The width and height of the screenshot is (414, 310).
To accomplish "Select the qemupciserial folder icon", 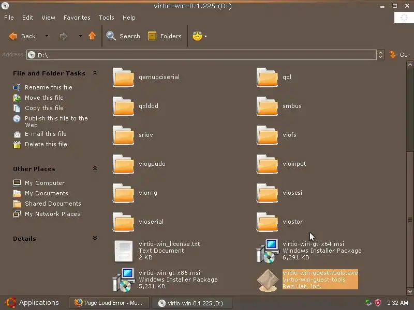I will [x=123, y=78].
